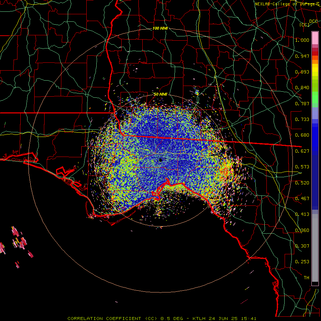The width and height of the screenshot is (321, 321).
Task: Click the black radar site dot at center
Action: pyautogui.click(x=161, y=160)
